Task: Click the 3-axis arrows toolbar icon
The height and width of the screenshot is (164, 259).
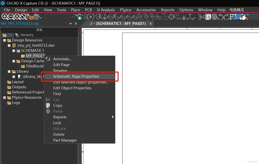Action: [x=190, y=17]
